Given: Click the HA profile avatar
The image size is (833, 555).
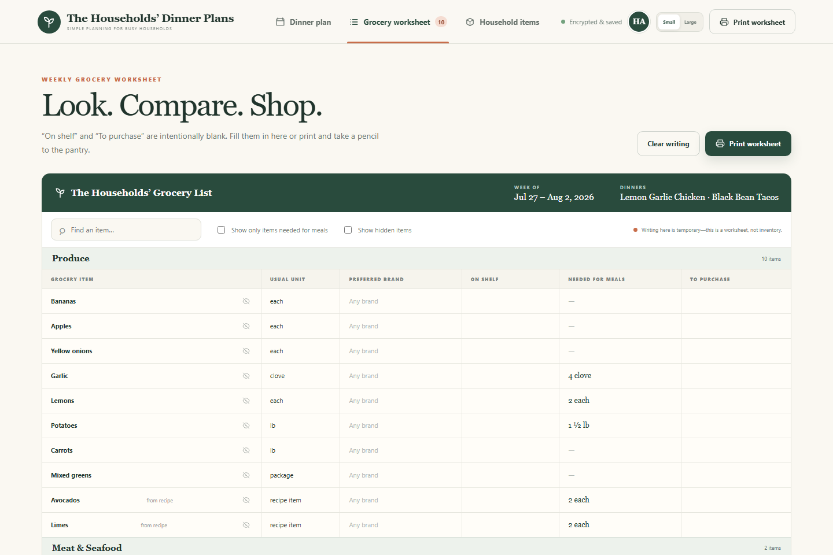Looking at the screenshot, I should (x=639, y=22).
